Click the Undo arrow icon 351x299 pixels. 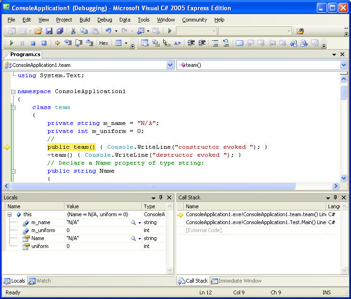(x=108, y=31)
